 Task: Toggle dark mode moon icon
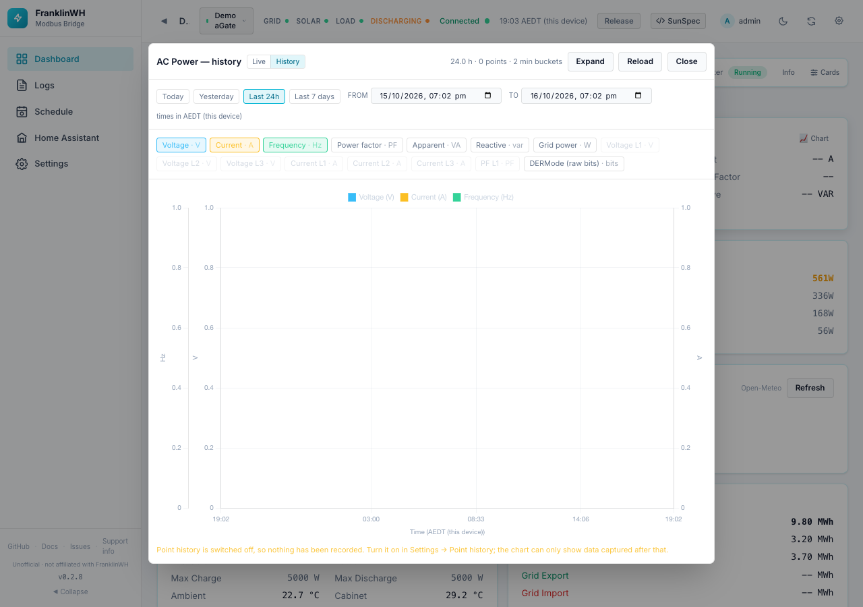(783, 21)
